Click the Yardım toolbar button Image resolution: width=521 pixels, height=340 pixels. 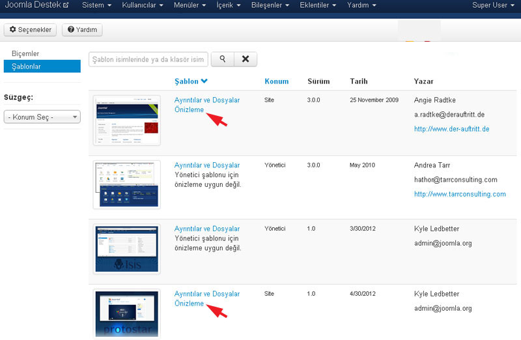click(x=82, y=29)
